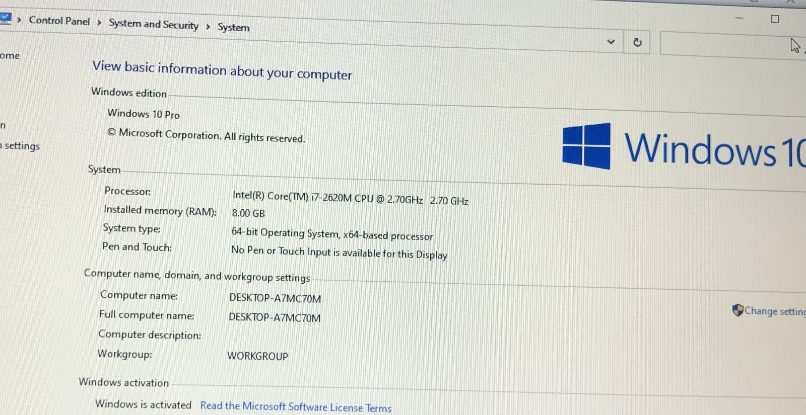The image size is (806, 415).
Task: Click the Change settings link
Action: point(775,311)
